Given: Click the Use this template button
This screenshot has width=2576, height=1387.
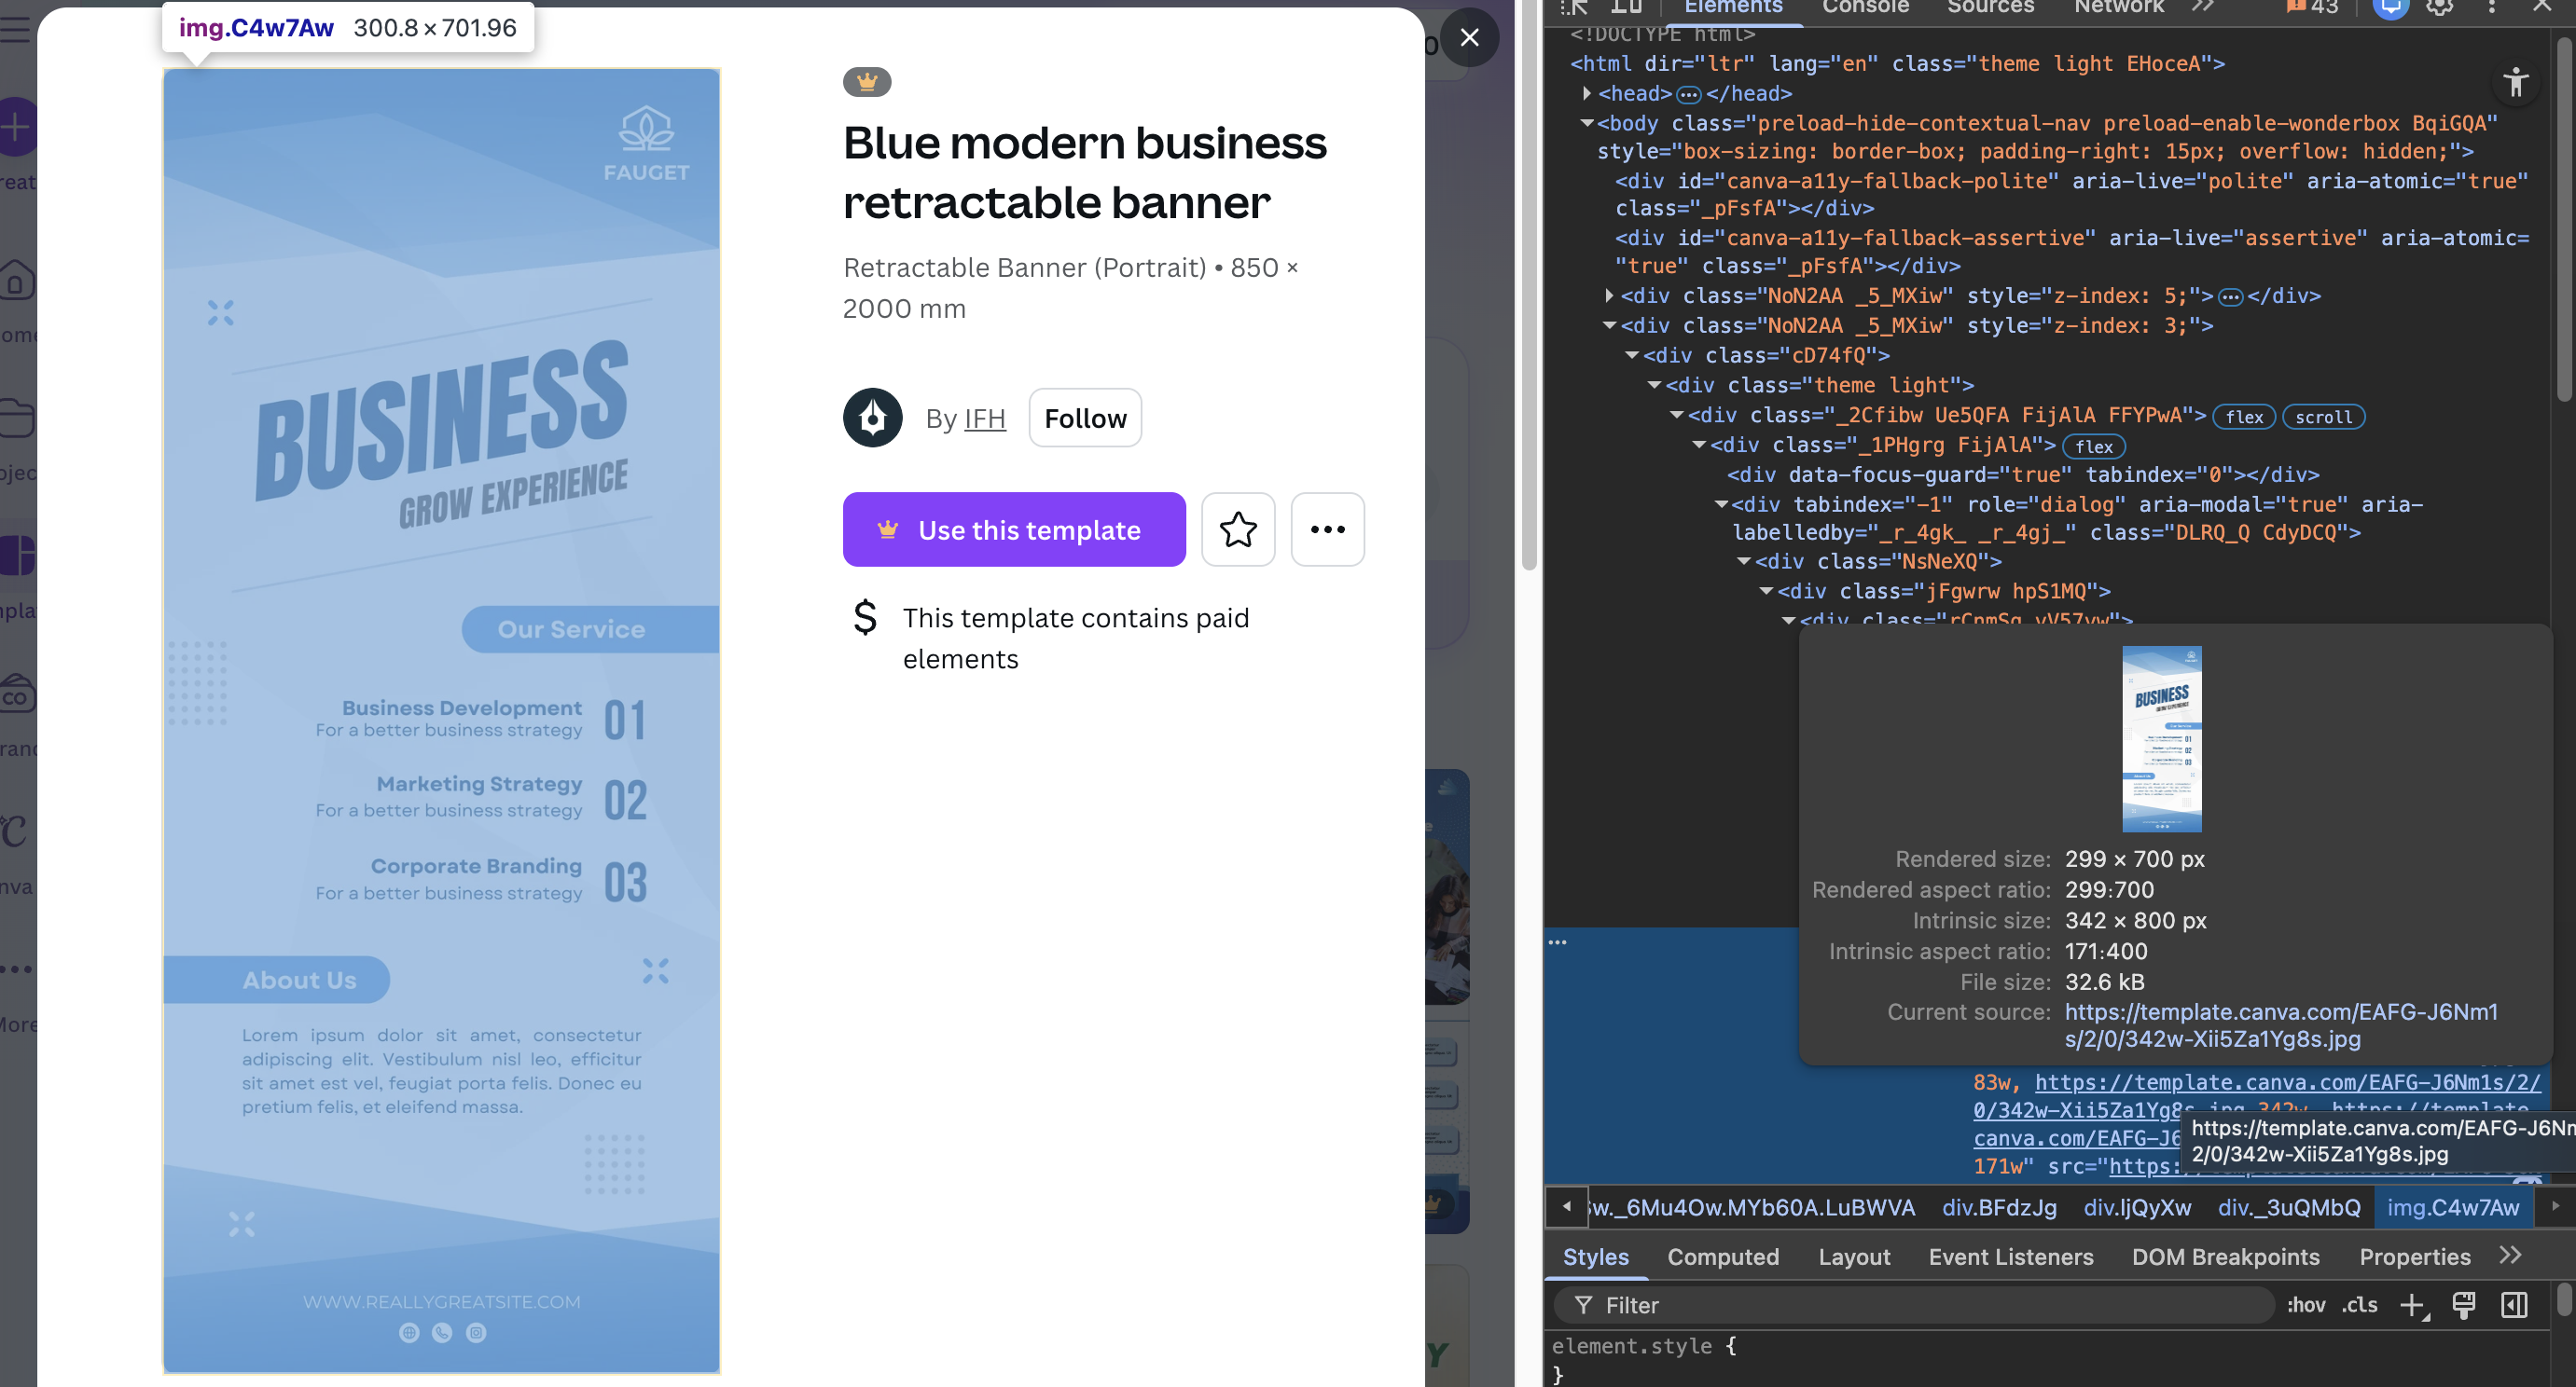Looking at the screenshot, I should [x=1013, y=529].
